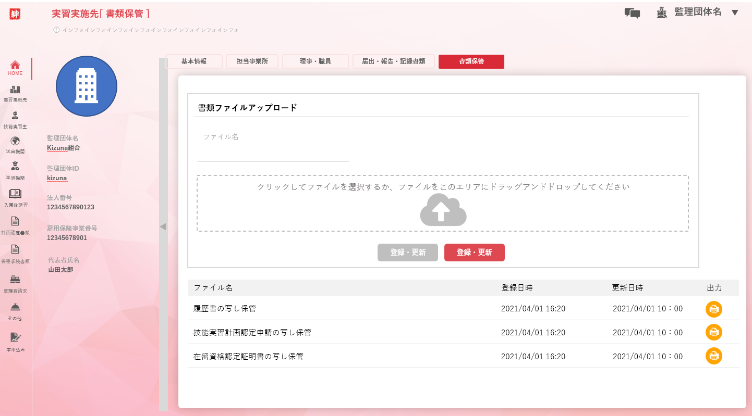Open 実習実施先 from the sidebar
The height and width of the screenshot is (416, 752).
point(15,93)
